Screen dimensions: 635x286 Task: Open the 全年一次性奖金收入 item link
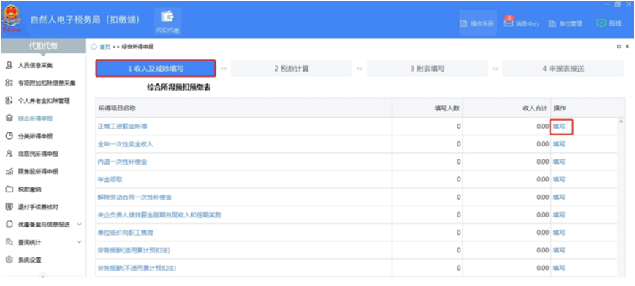tap(125, 144)
